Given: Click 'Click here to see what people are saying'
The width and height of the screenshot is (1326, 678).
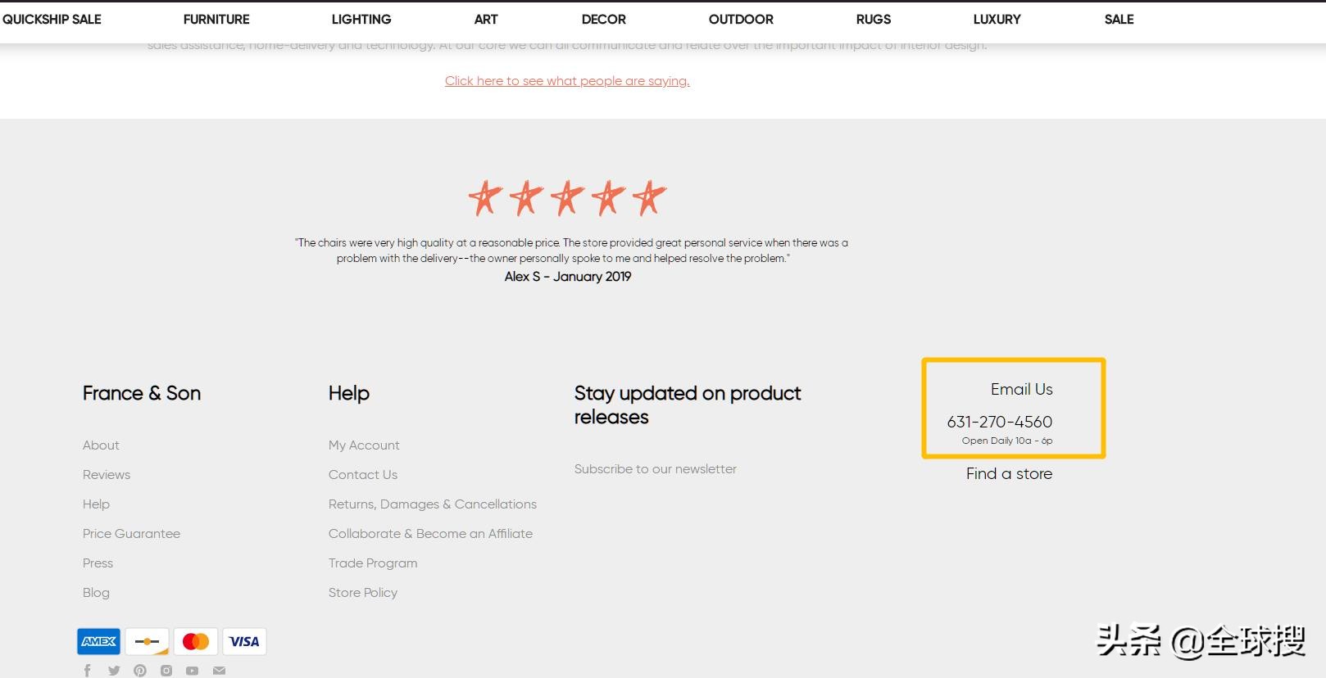Looking at the screenshot, I should pos(567,80).
